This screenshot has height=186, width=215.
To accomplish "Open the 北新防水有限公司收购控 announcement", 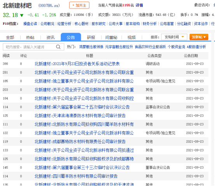I will coord(84,98).
